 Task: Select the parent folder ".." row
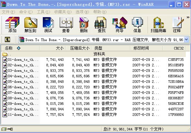(x=94, y=54)
